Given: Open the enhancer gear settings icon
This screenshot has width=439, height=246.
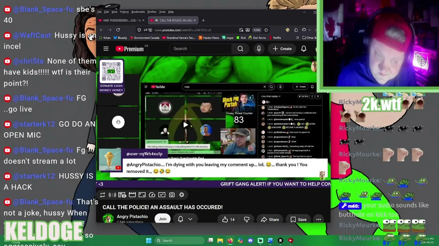Looking at the screenshot, I should [182, 195].
